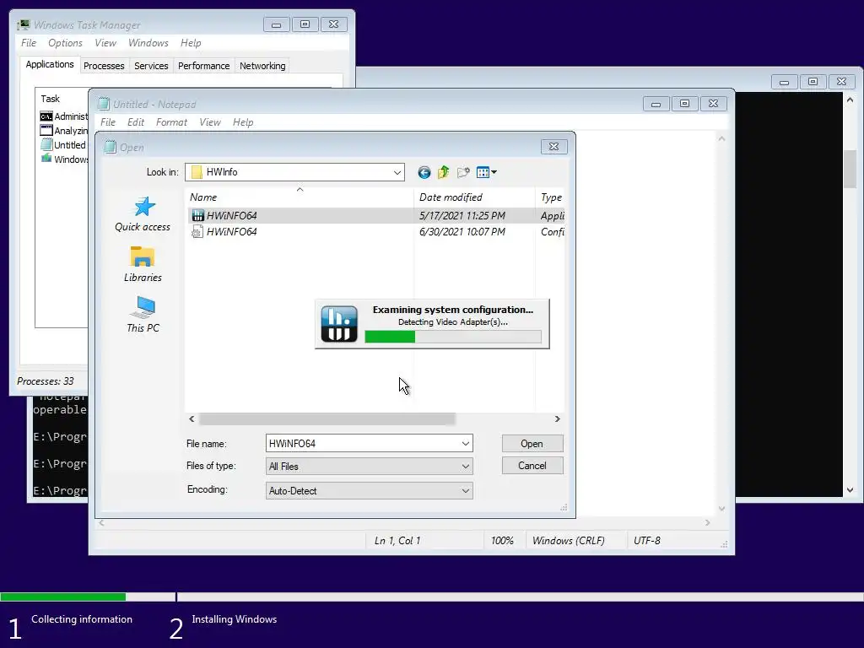Viewport: 864px width, 648px height.
Task: Open Notepad View menu
Action: 210,122
